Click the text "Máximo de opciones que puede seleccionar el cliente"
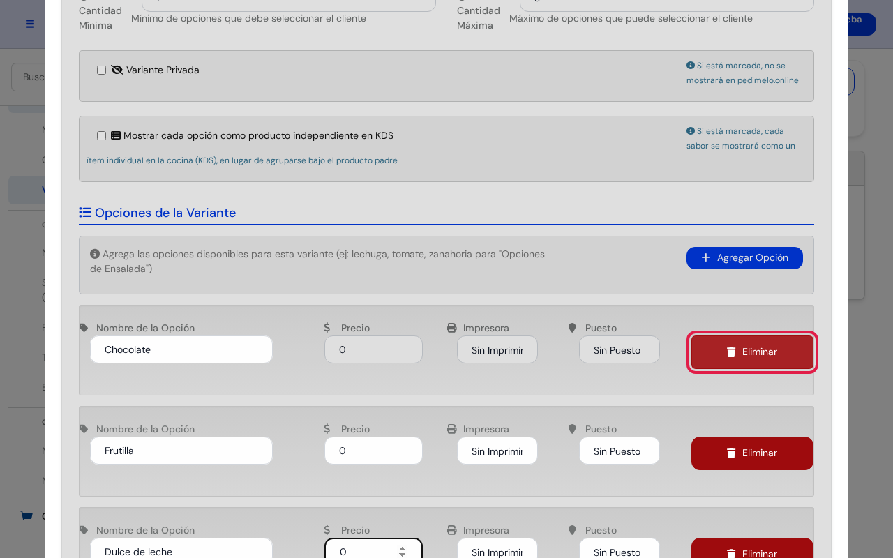893x558 pixels. coord(631,18)
